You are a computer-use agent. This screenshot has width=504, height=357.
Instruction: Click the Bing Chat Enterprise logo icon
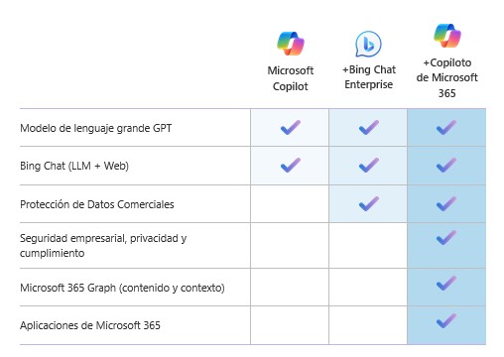(368, 44)
